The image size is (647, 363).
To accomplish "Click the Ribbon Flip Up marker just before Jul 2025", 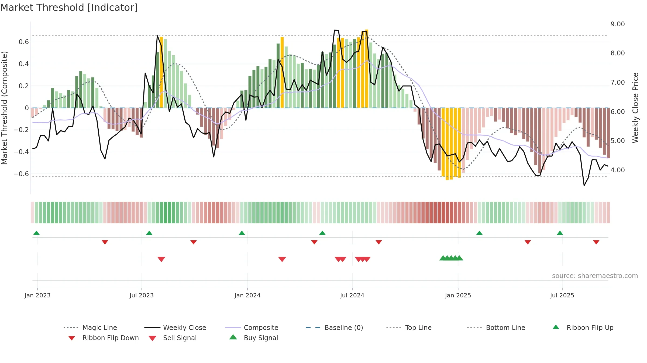I will pos(560,233).
